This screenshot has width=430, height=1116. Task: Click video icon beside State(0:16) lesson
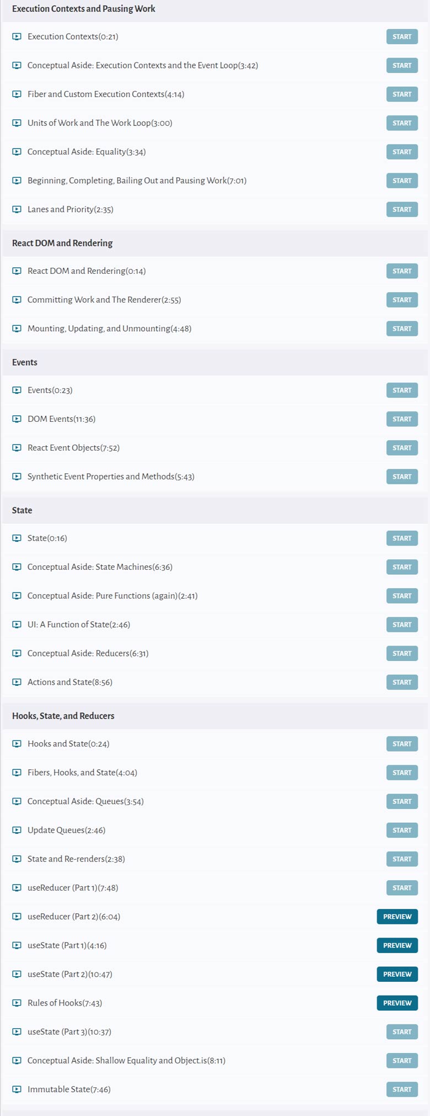tap(17, 538)
